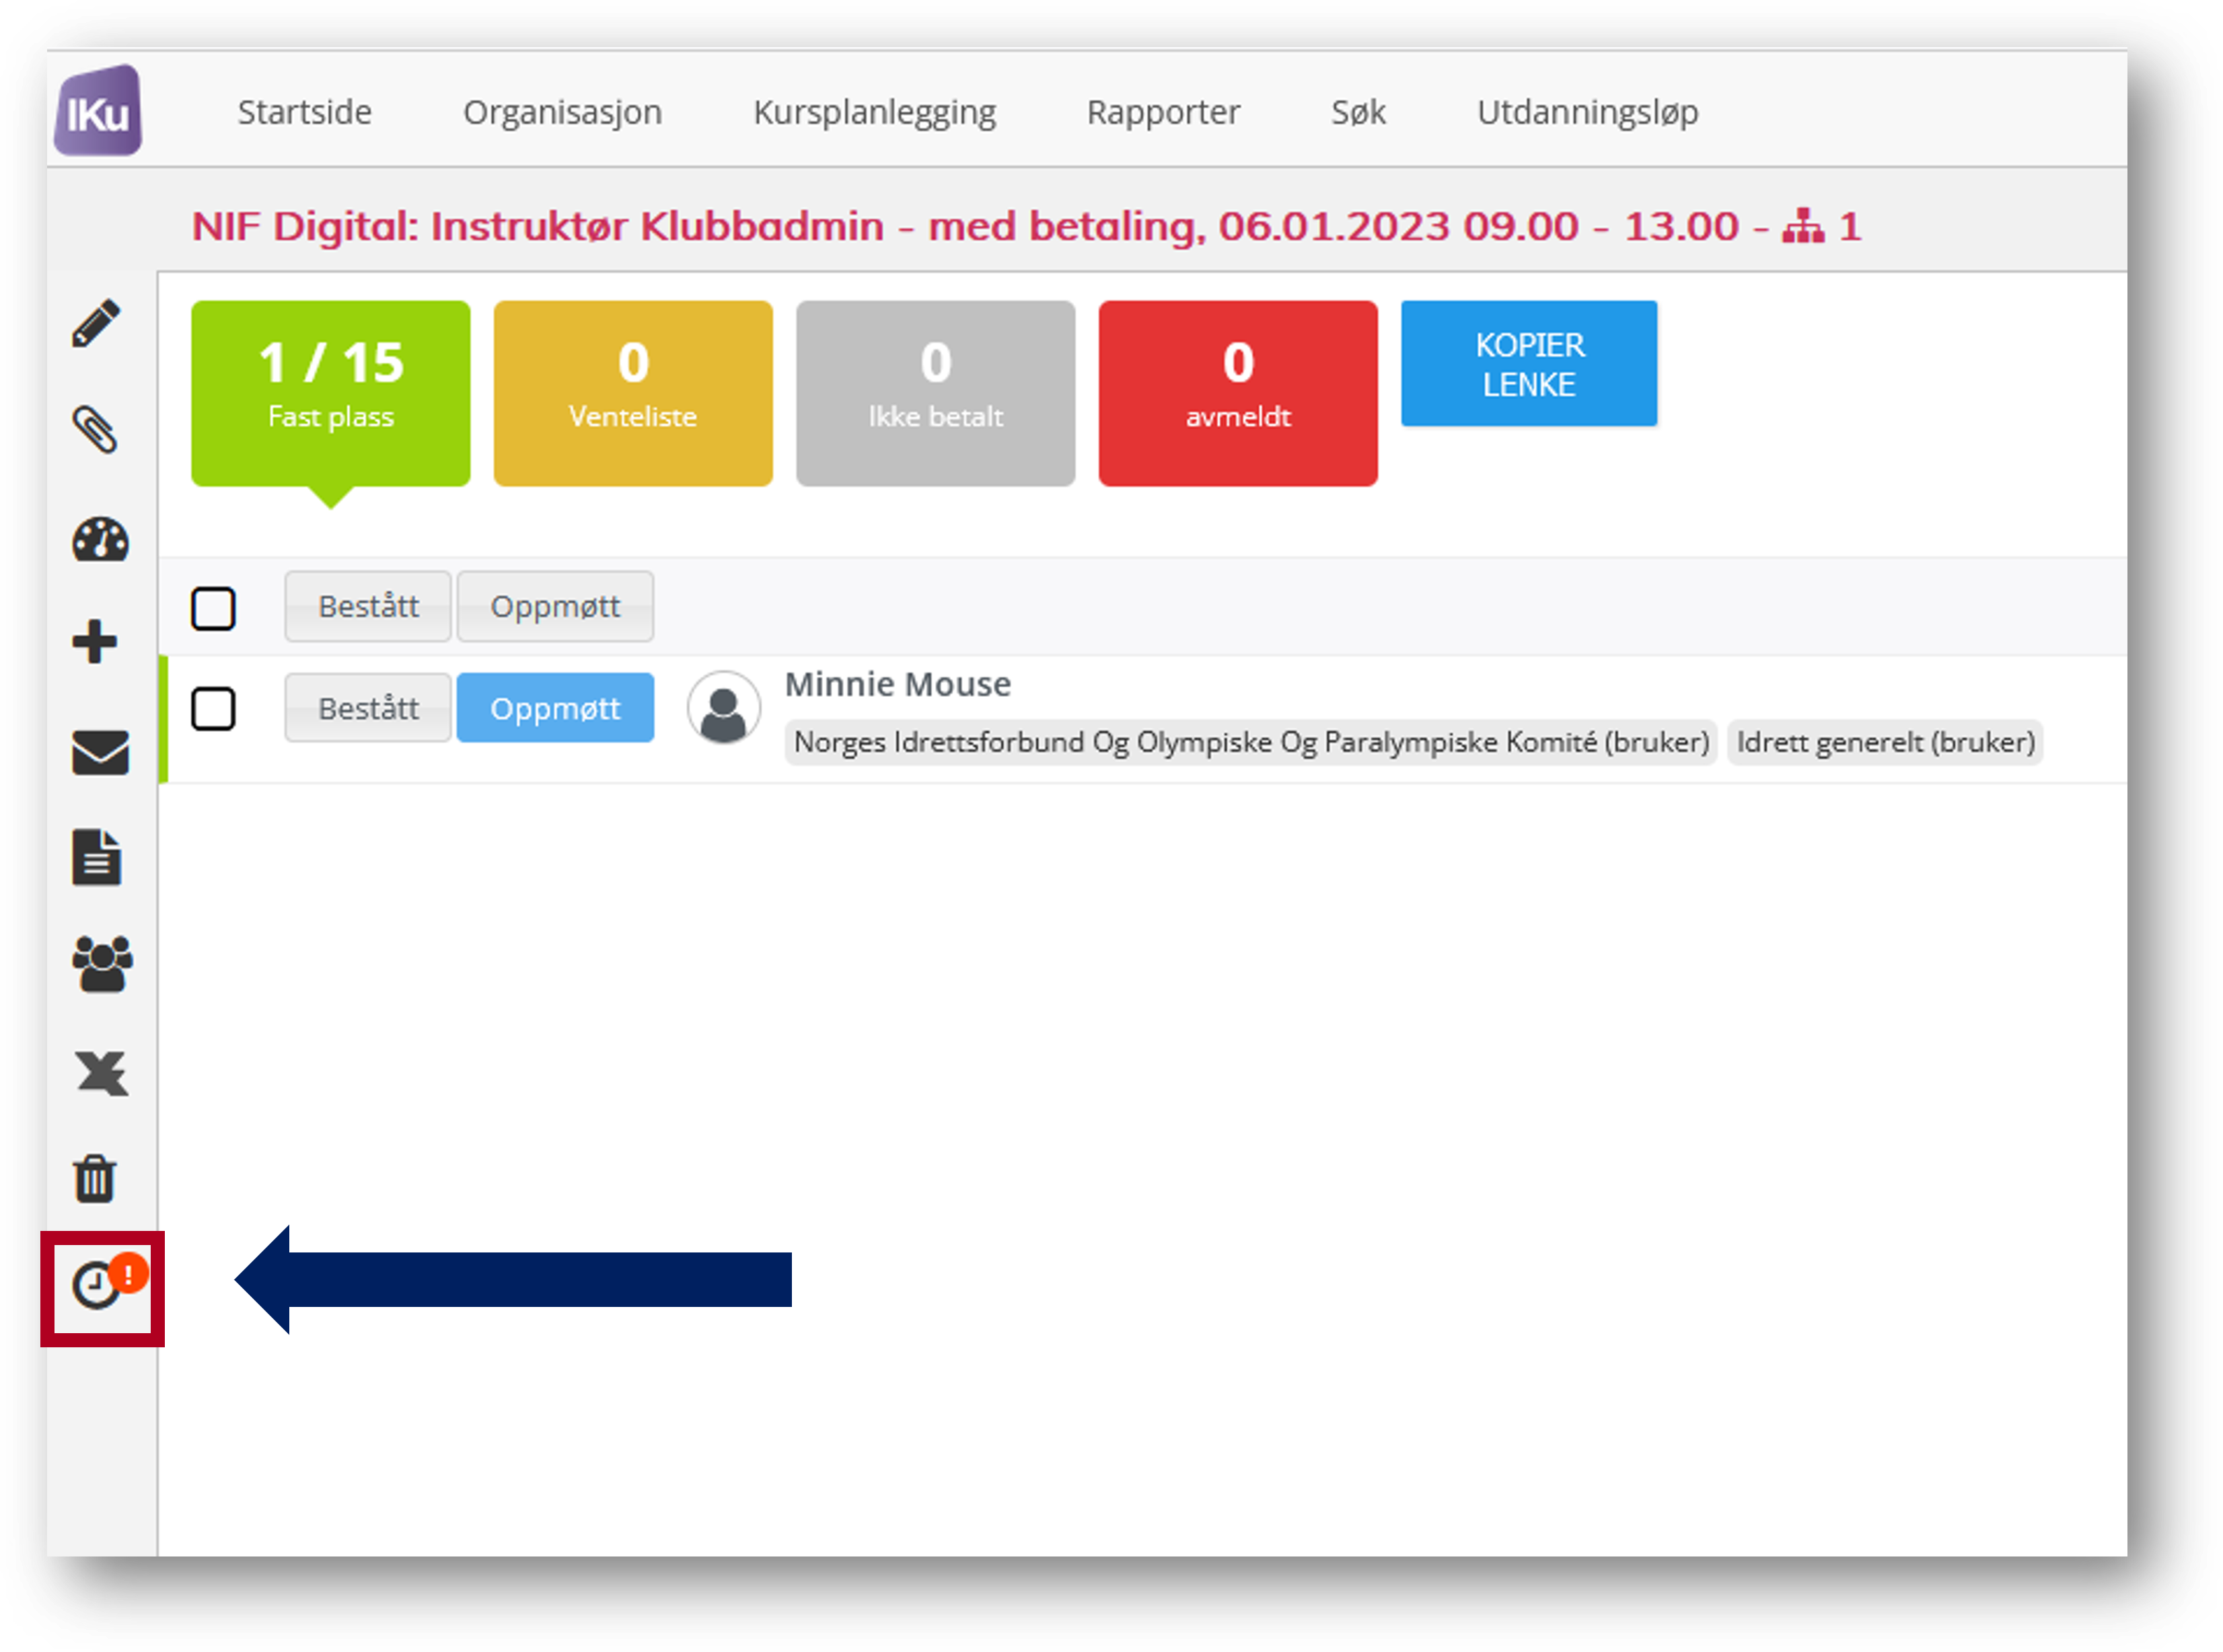
Task: Toggle the header row Oppmøtt button
Action: click(x=555, y=606)
